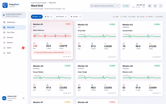Click the heart rate icon on Monitor-A2
This screenshot has height=104, width=166.
tap(79, 44)
